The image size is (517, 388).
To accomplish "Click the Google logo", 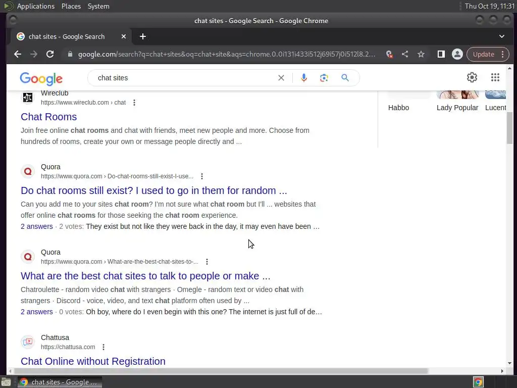I will (x=41, y=78).
